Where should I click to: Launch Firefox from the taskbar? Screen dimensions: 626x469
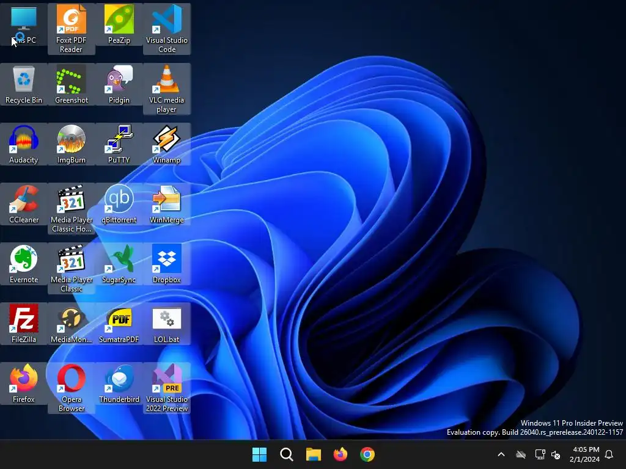click(340, 454)
